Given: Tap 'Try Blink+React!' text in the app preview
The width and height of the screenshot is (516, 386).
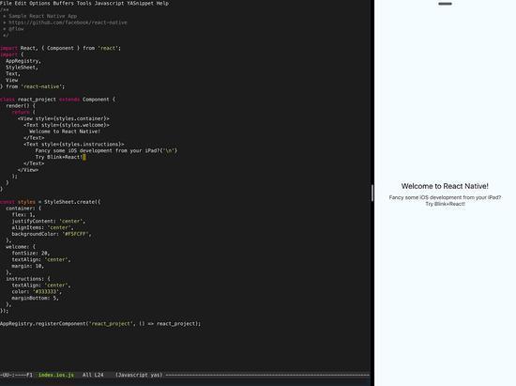Looking at the screenshot, I should (x=445, y=204).
